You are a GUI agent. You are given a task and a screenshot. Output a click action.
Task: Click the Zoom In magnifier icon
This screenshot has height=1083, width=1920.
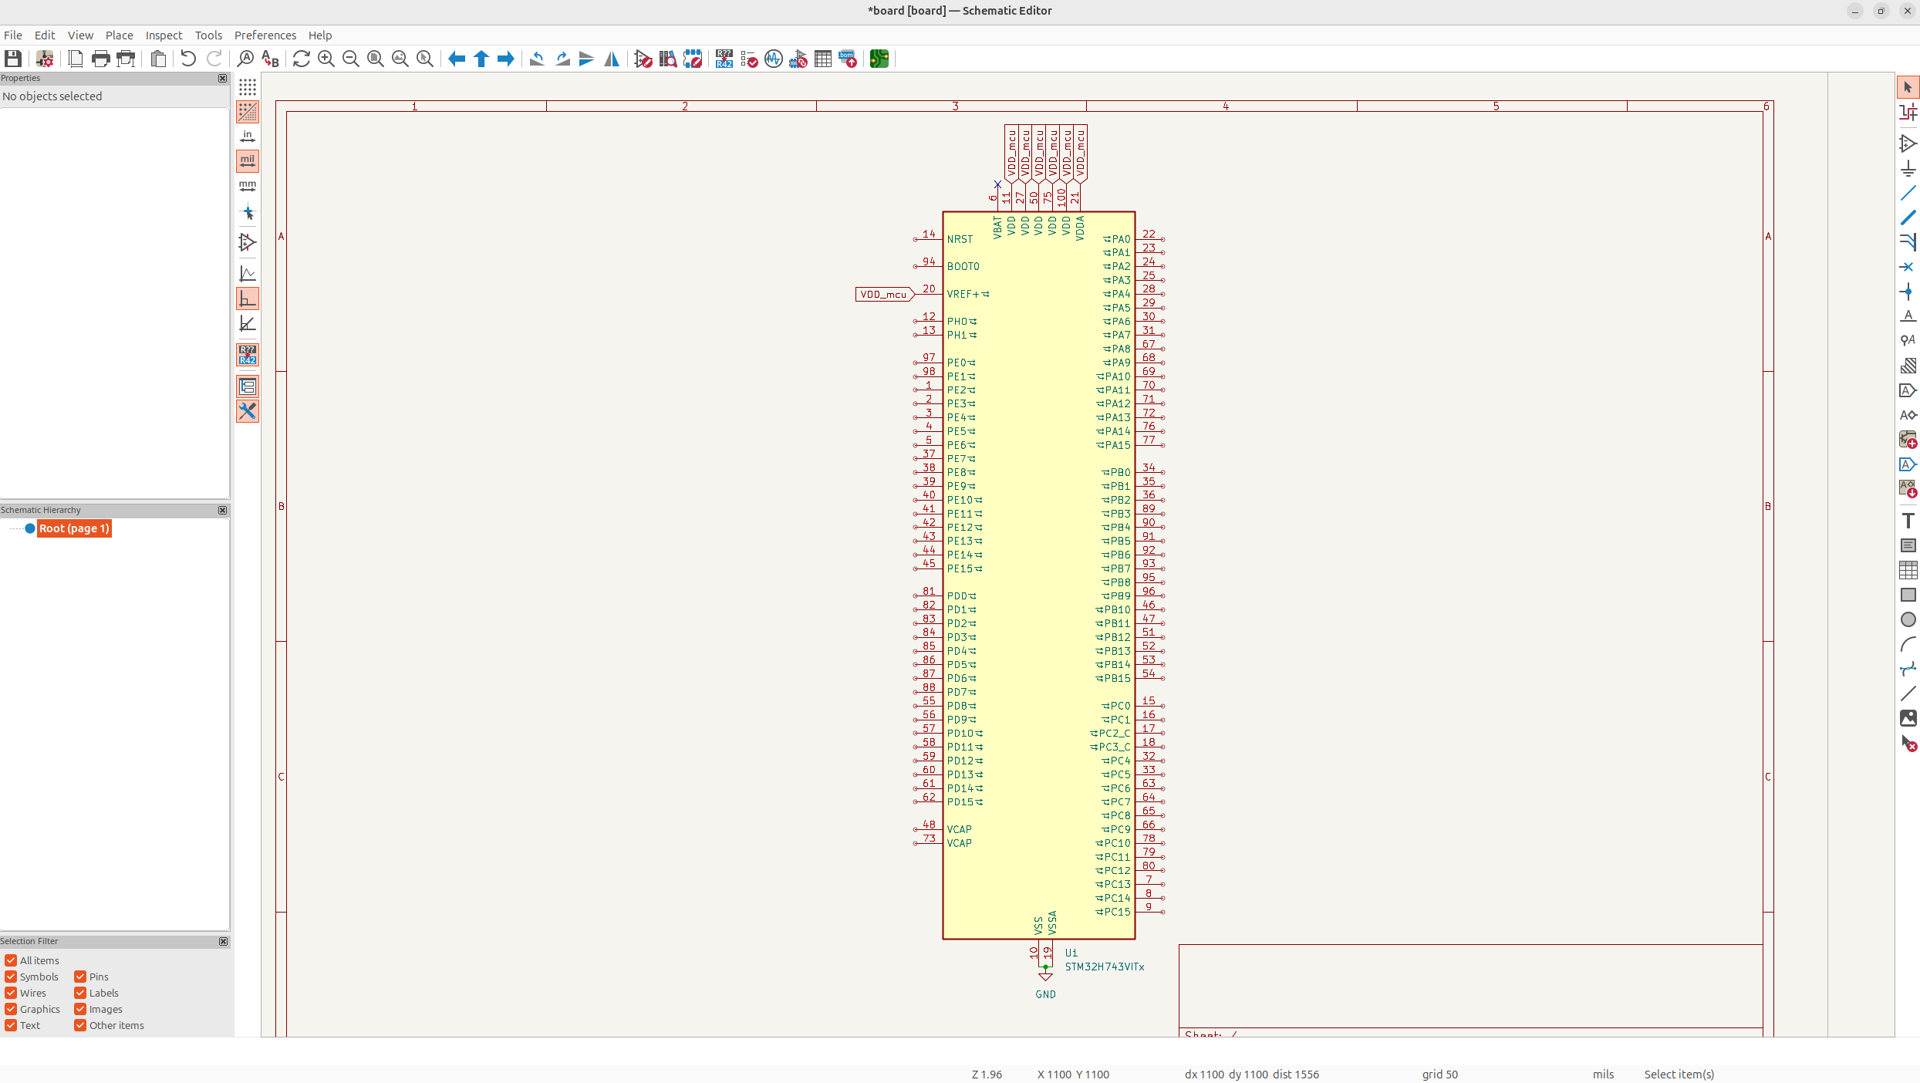(326, 59)
